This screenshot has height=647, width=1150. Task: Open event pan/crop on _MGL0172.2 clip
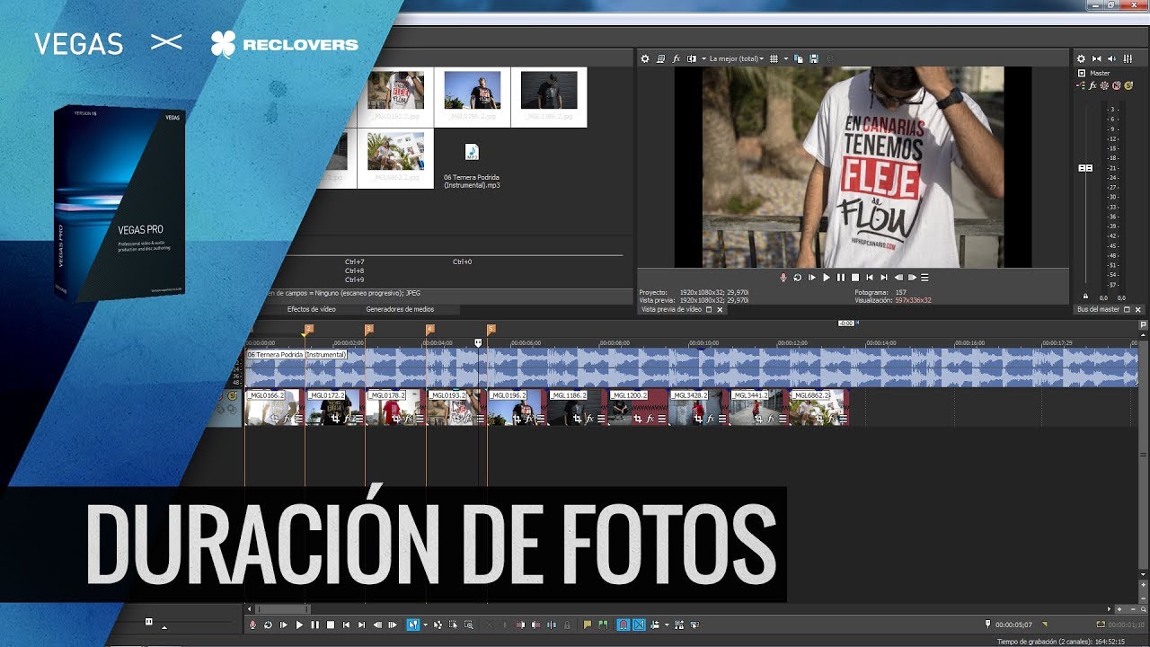[334, 419]
